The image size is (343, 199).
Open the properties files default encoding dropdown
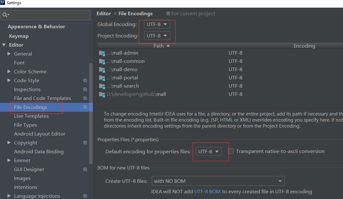[209, 152]
